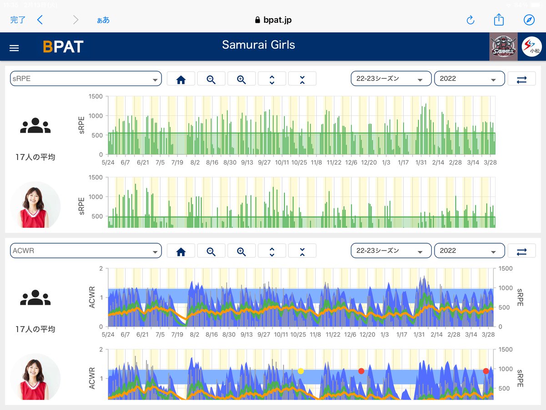Screen dimensions: 546x410
Task: Open the 小松 circular badge icon
Action: (531, 46)
